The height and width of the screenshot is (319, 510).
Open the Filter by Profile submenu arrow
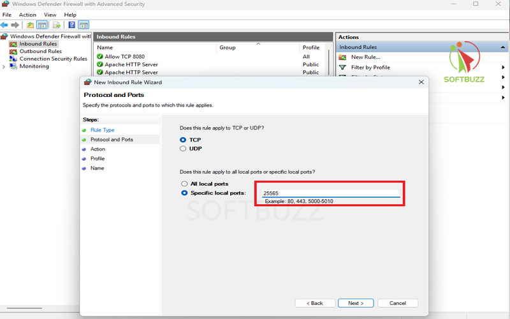point(503,68)
